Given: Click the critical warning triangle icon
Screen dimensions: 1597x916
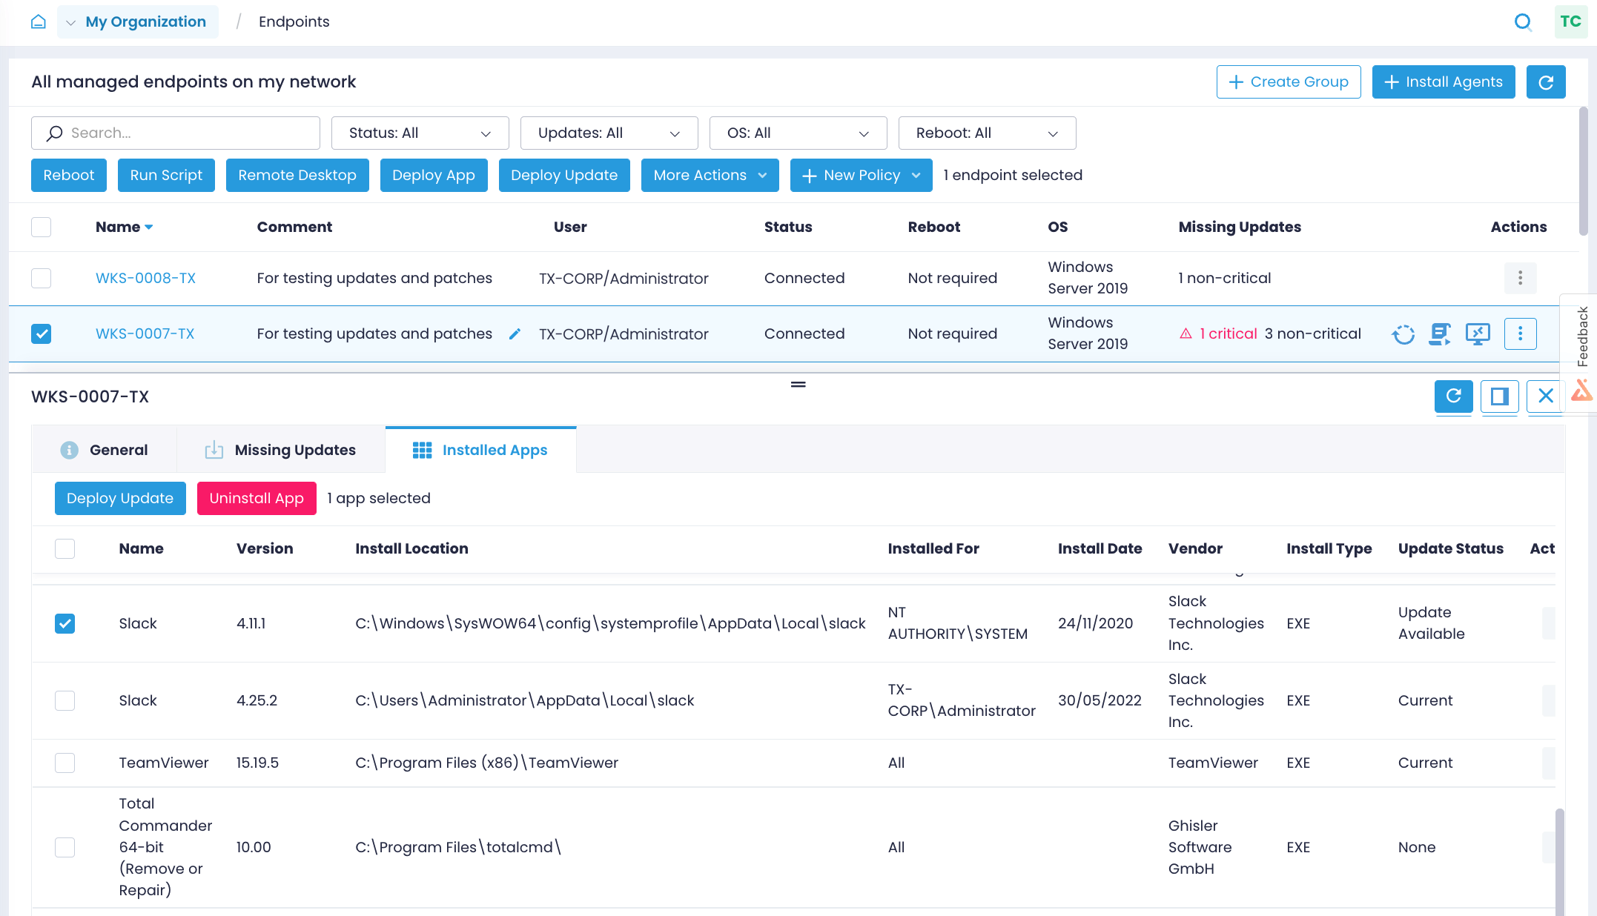Looking at the screenshot, I should click(x=1186, y=333).
